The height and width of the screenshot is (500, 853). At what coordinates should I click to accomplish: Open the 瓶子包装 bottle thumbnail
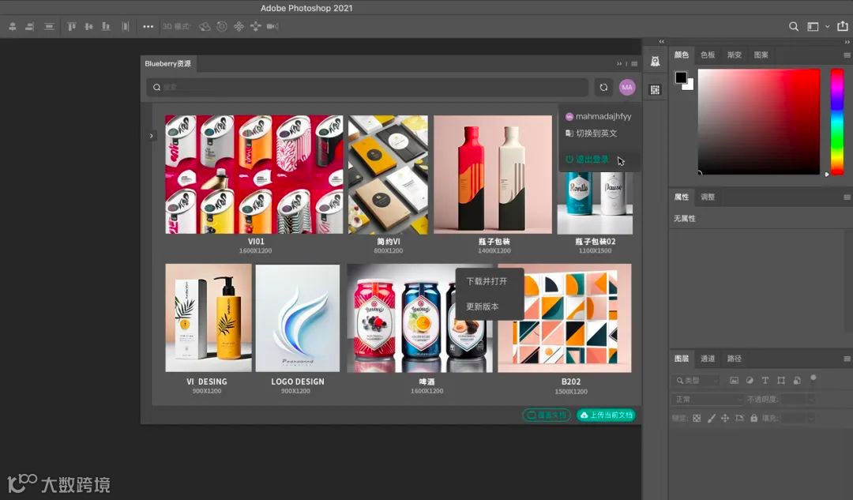(493, 174)
